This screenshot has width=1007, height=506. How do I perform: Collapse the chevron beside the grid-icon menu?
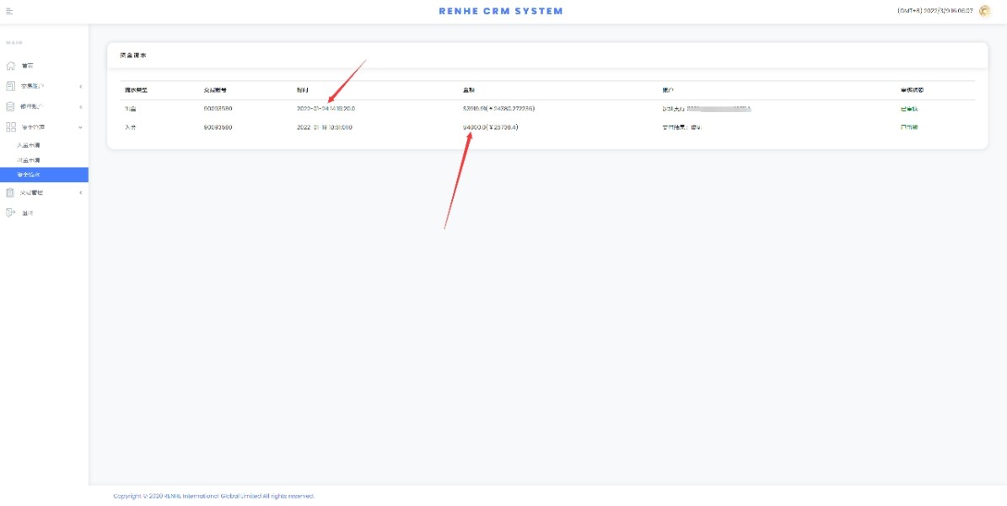(x=80, y=127)
